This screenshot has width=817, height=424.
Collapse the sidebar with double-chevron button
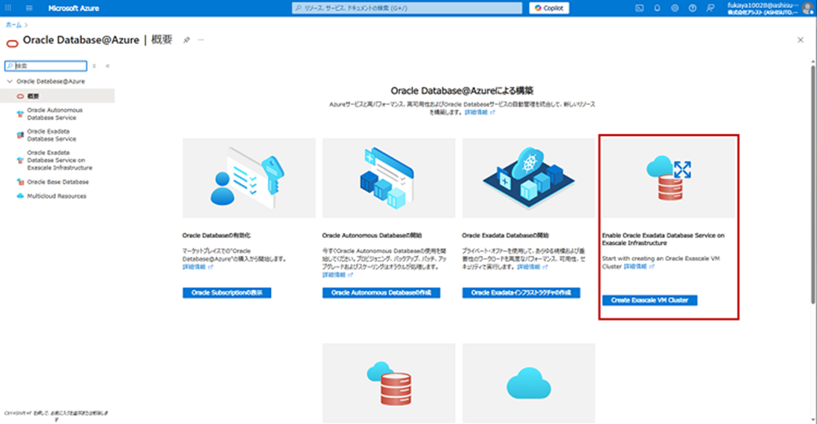coord(107,66)
